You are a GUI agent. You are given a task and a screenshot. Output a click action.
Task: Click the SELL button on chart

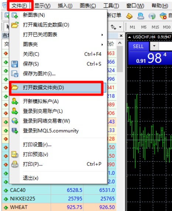point(138,47)
